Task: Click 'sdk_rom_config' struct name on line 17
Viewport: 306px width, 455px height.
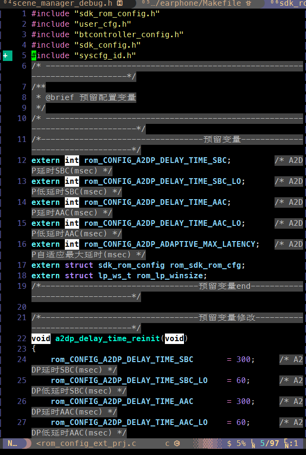Action: click(131, 265)
